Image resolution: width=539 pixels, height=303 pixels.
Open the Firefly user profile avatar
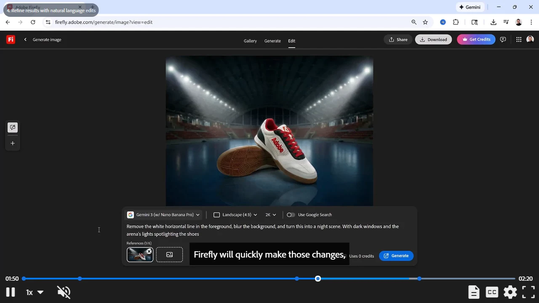pos(530,40)
